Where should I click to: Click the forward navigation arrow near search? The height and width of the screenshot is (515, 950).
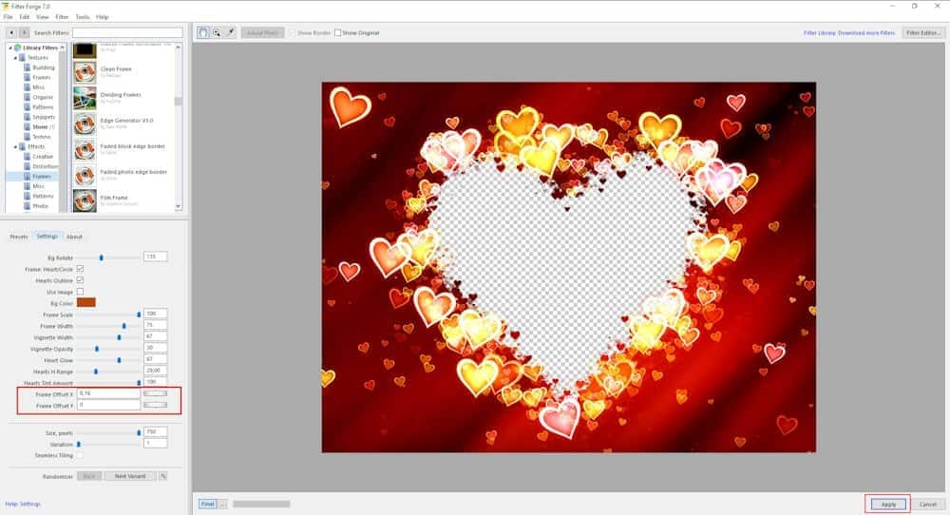pyautogui.click(x=24, y=33)
